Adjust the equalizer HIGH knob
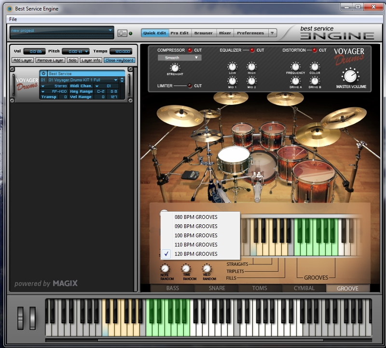 (251, 67)
